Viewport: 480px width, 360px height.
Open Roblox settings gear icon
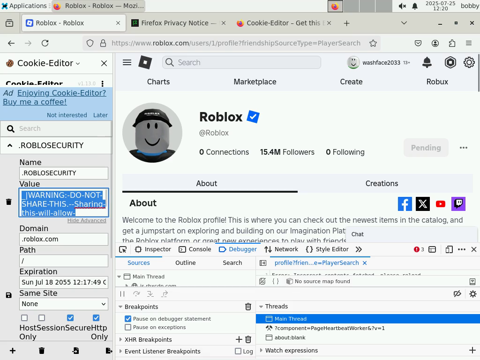click(x=469, y=62)
